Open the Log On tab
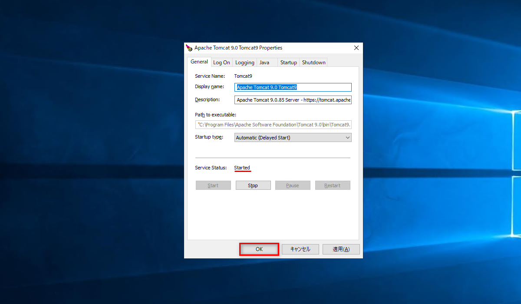Screen dimensions: 521x304 [221, 63]
